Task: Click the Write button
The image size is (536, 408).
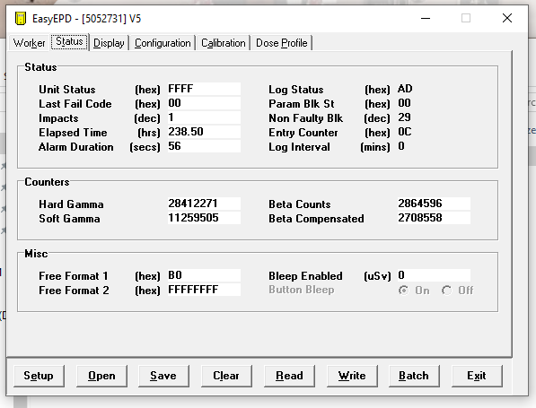Action: tap(352, 376)
